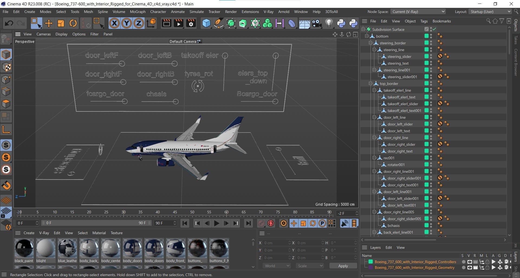The image size is (520, 278).
Task: Click Apply coordinates button
Action: pos(343,266)
